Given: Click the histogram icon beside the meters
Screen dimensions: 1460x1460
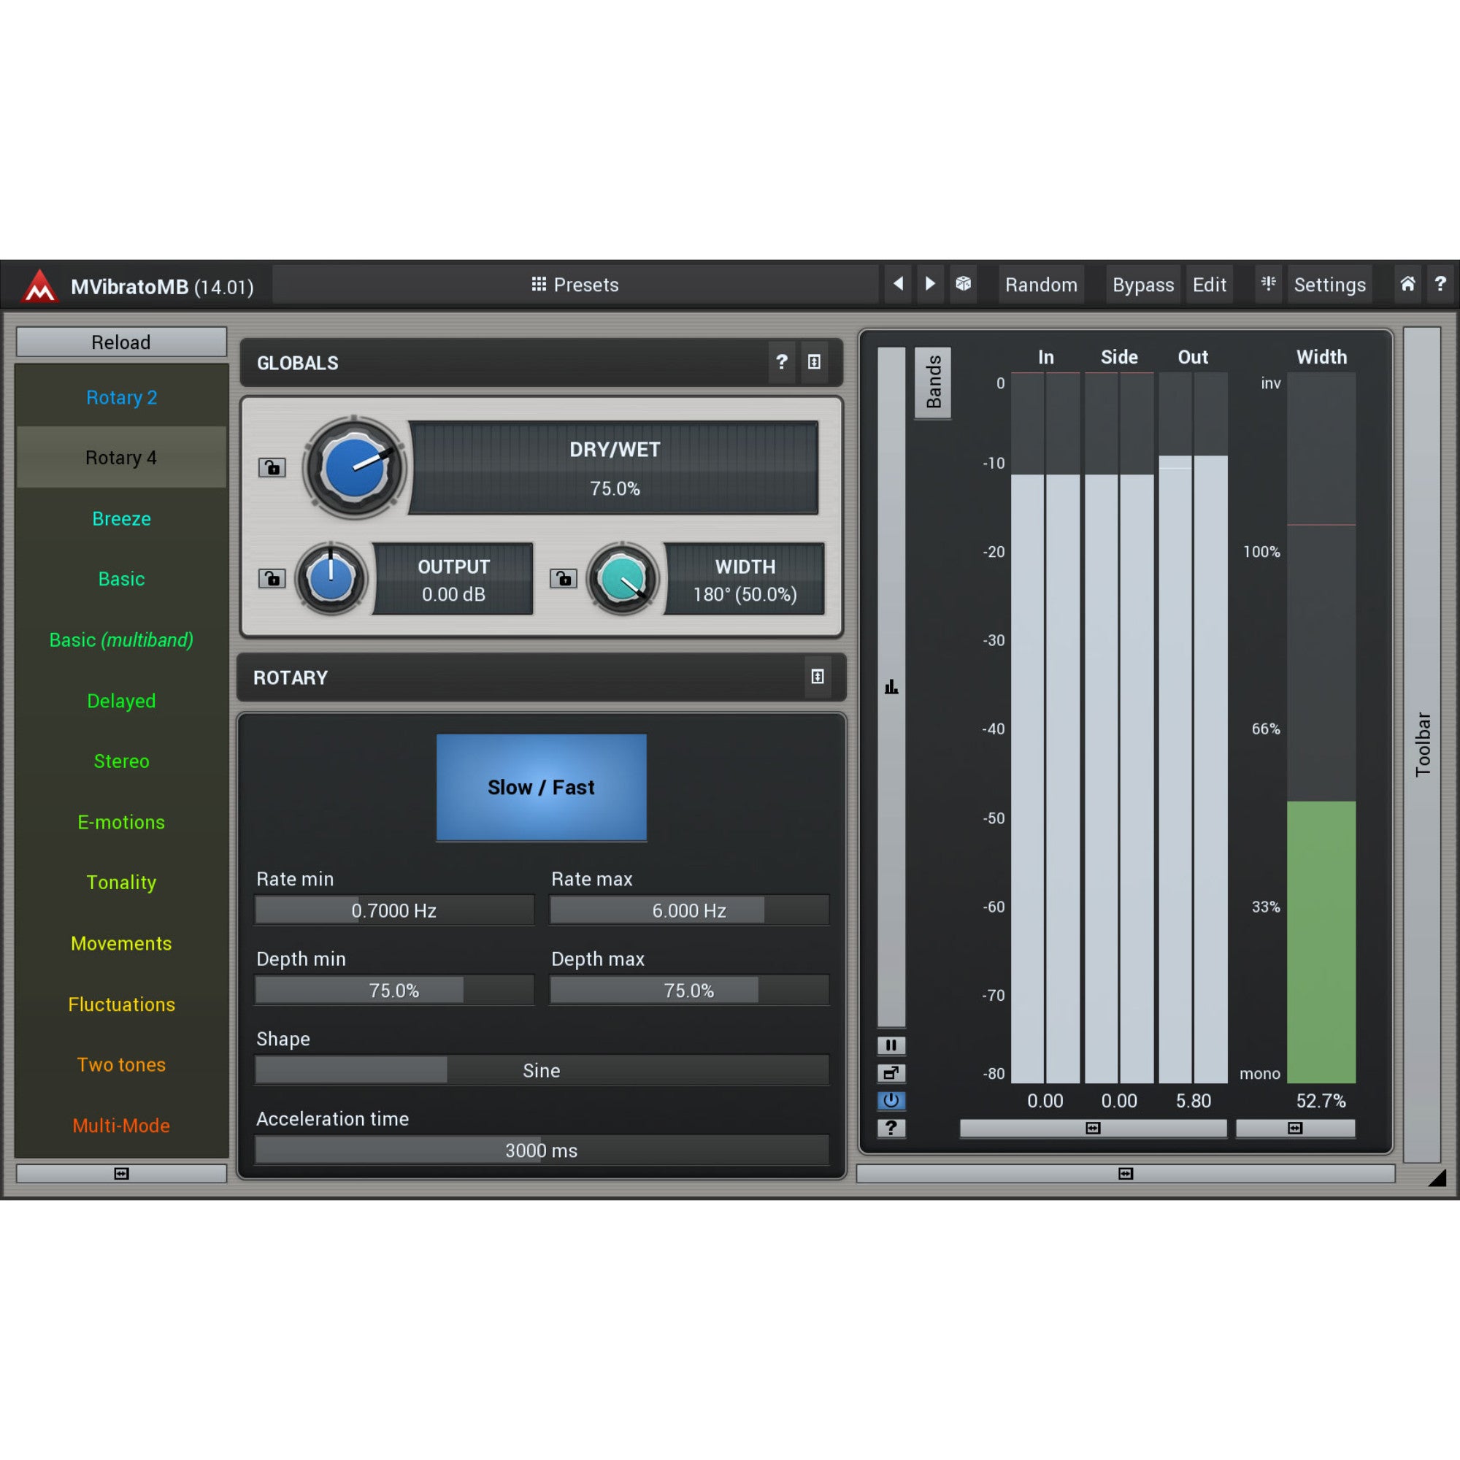Looking at the screenshot, I should (x=892, y=686).
